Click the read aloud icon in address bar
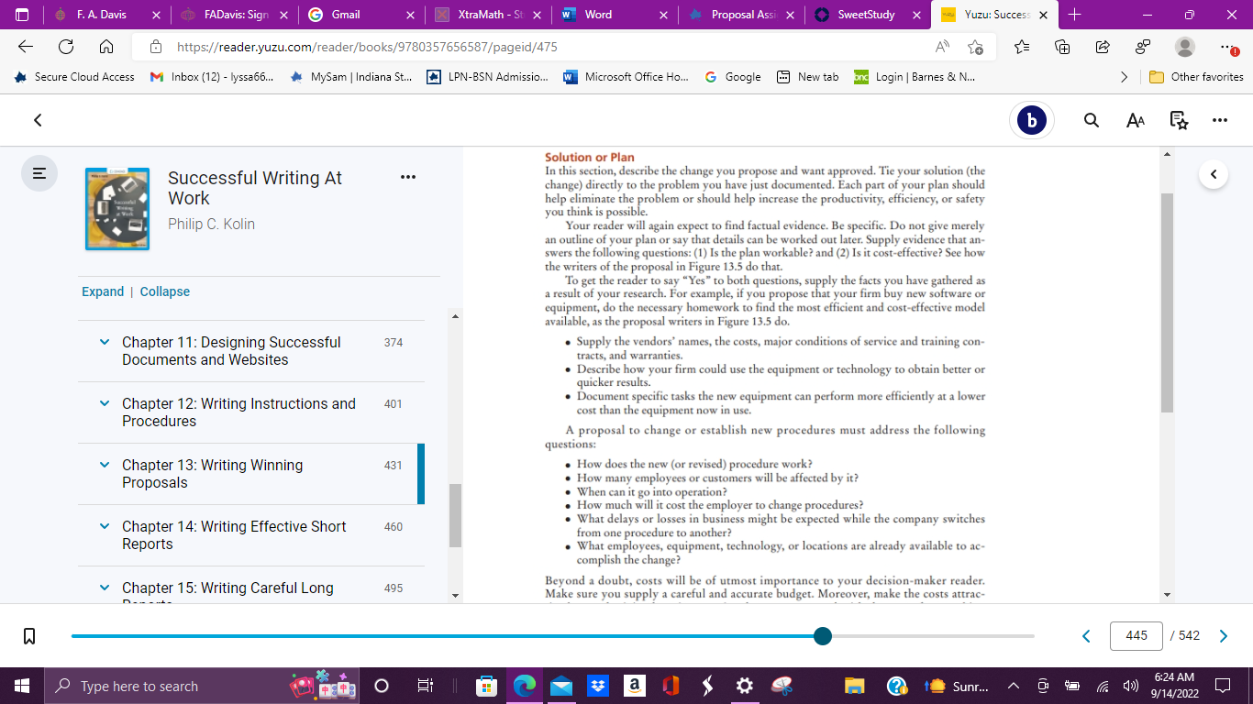1253x704 pixels. click(x=942, y=47)
